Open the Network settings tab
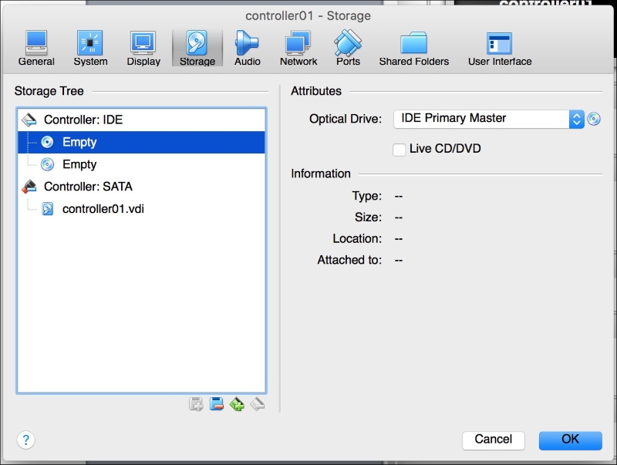The image size is (617, 465). tap(298, 48)
